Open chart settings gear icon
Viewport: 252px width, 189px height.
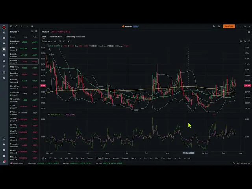[x=245, y=41]
